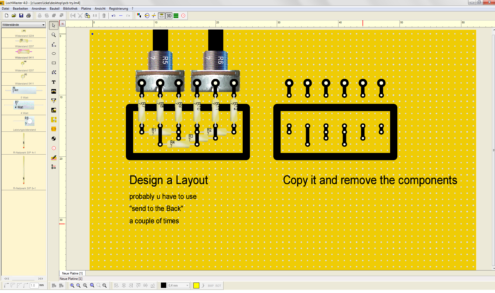Undo the last action

(114, 16)
